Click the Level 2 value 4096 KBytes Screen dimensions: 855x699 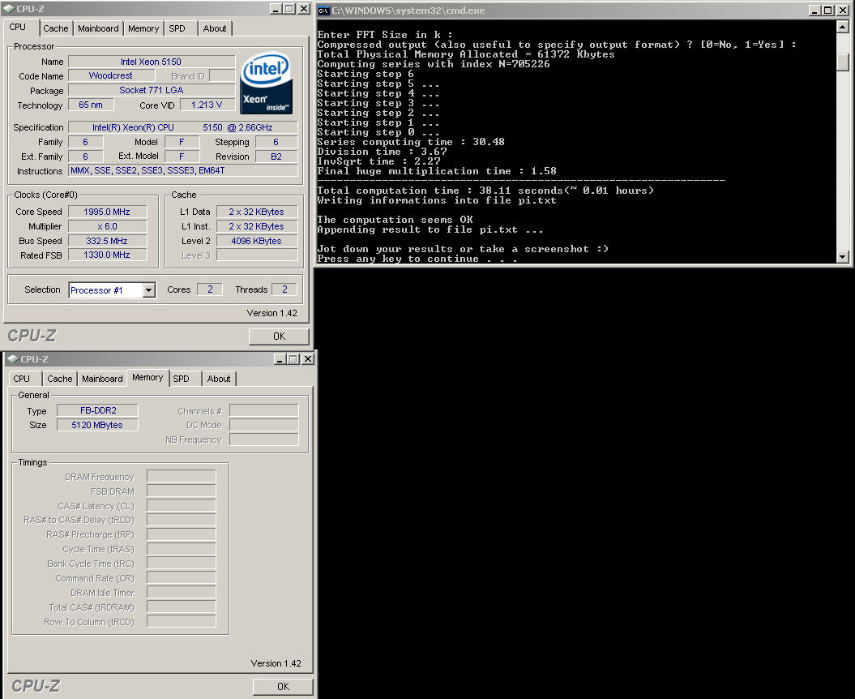(x=257, y=241)
